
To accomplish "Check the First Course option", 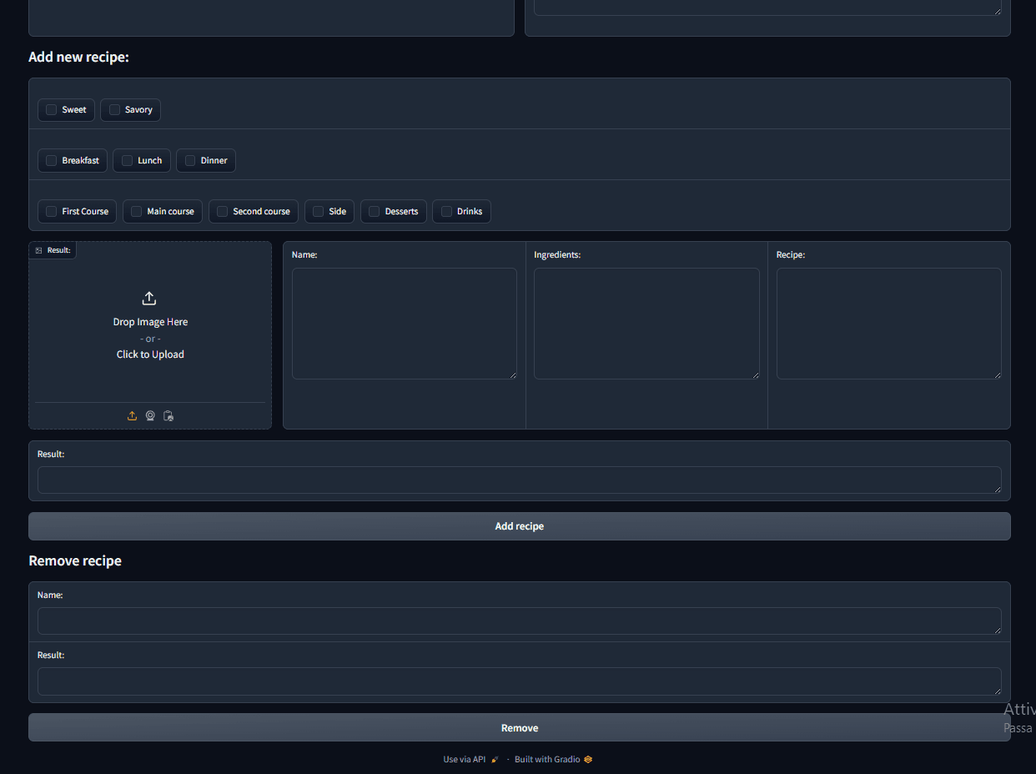I will pos(52,212).
